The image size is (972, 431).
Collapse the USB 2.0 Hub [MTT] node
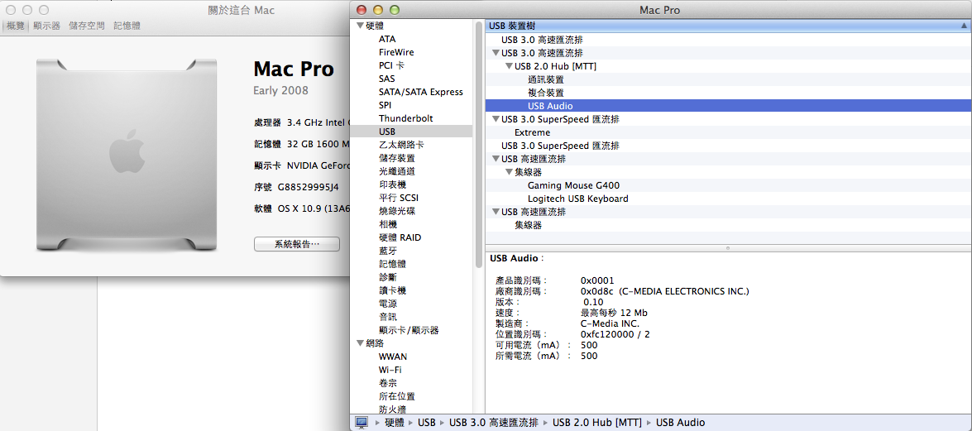[x=509, y=66]
